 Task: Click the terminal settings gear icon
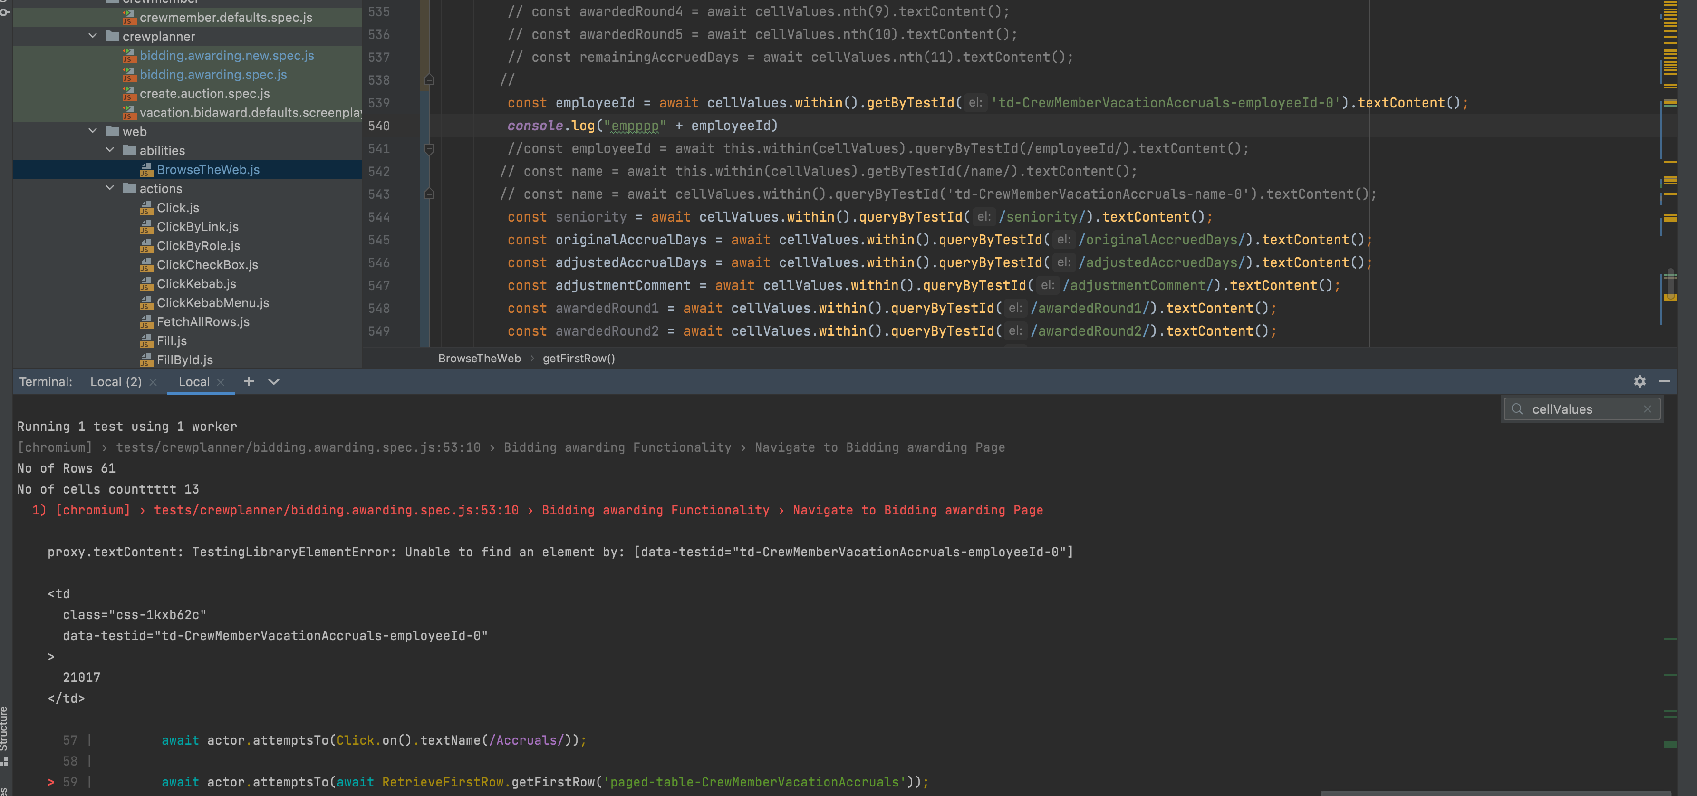pos(1639,381)
